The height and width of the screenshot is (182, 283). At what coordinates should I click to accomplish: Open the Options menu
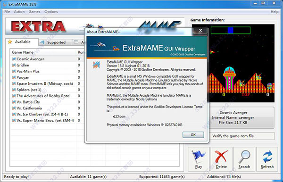[51, 12]
